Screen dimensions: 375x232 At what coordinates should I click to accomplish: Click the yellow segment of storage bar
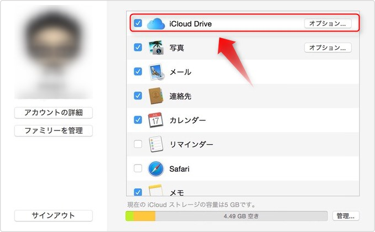(x=144, y=216)
